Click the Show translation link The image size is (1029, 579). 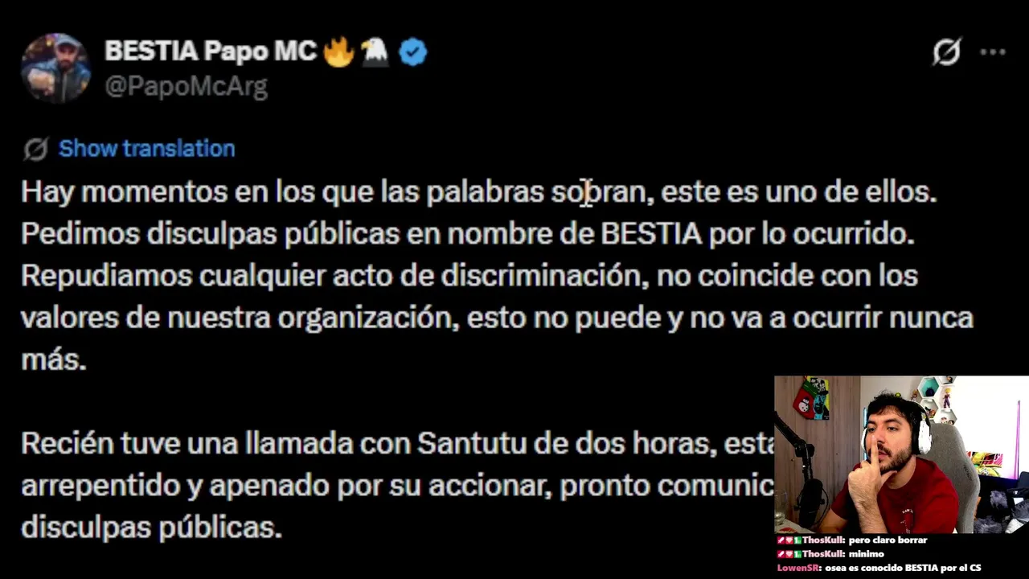coord(147,149)
